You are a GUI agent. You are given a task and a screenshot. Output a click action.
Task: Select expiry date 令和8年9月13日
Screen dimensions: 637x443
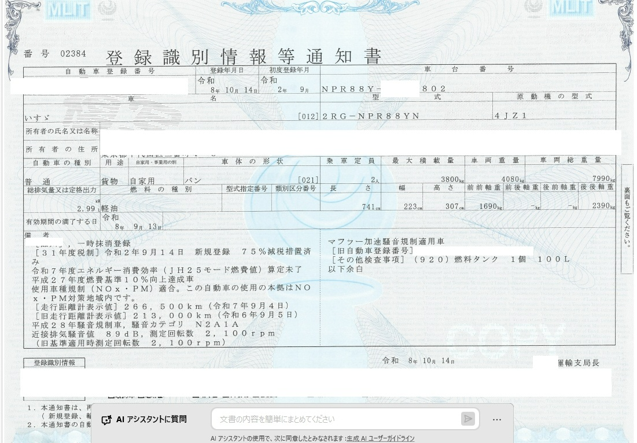click(x=132, y=223)
